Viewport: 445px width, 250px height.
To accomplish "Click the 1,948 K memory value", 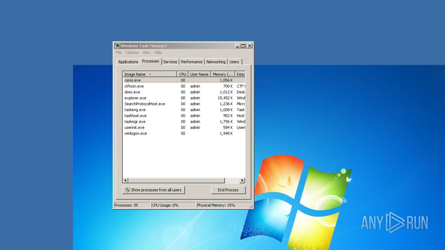I will 226,133.
